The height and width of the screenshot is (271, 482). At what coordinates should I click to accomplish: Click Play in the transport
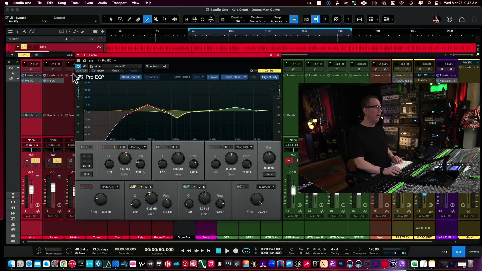tap(227, 251)
